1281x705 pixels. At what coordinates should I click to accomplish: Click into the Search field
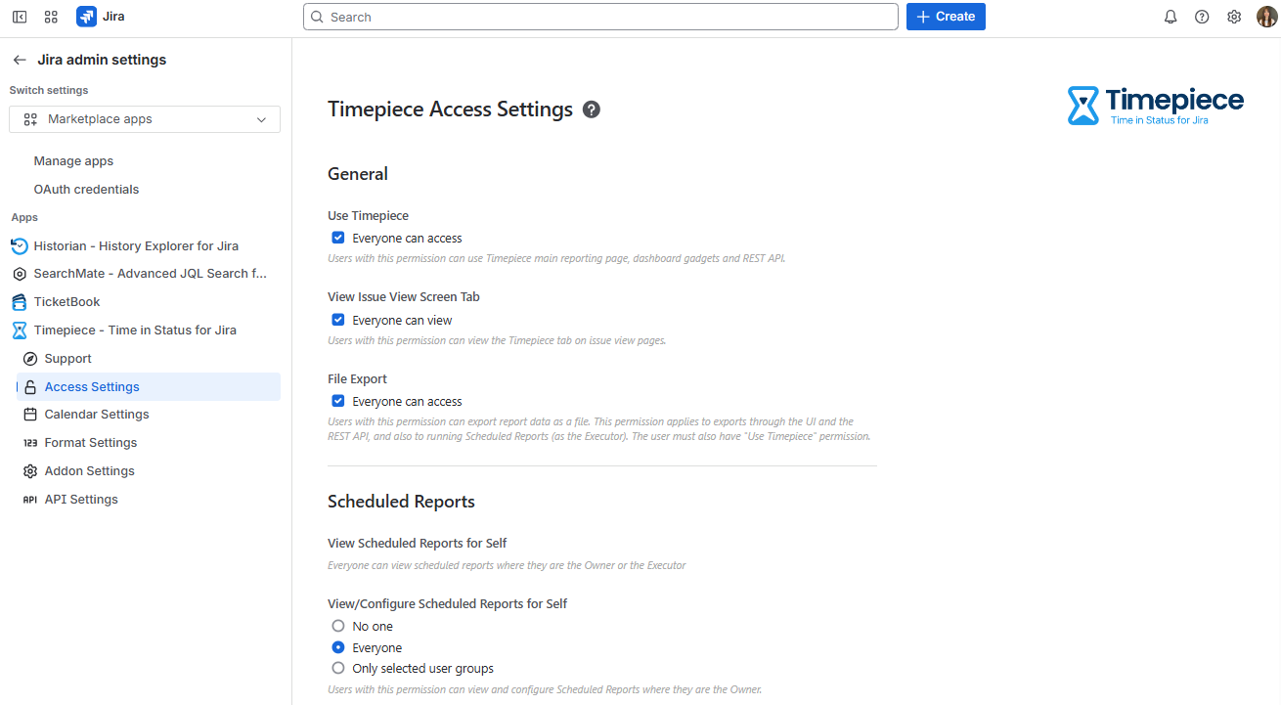click(600, 17)
